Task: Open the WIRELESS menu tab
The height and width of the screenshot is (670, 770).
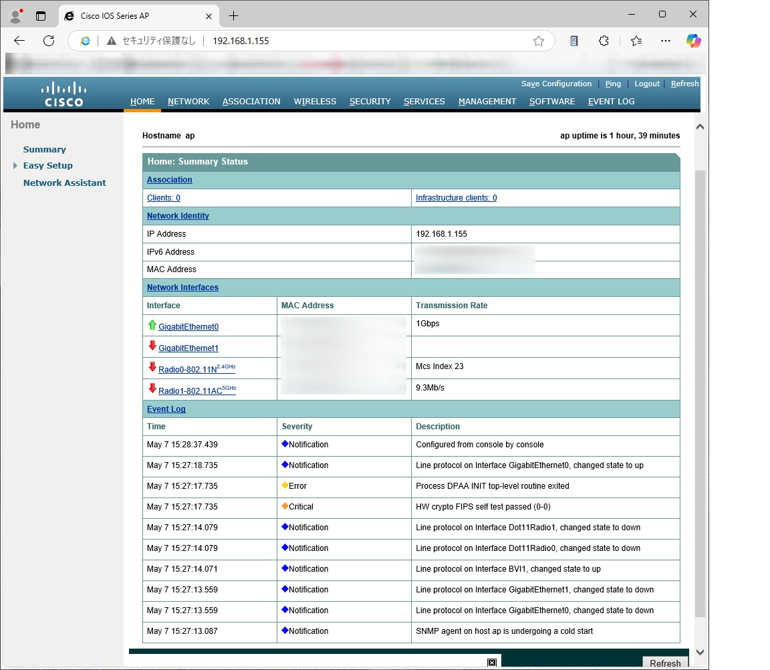Action: (x=315, y=102)
